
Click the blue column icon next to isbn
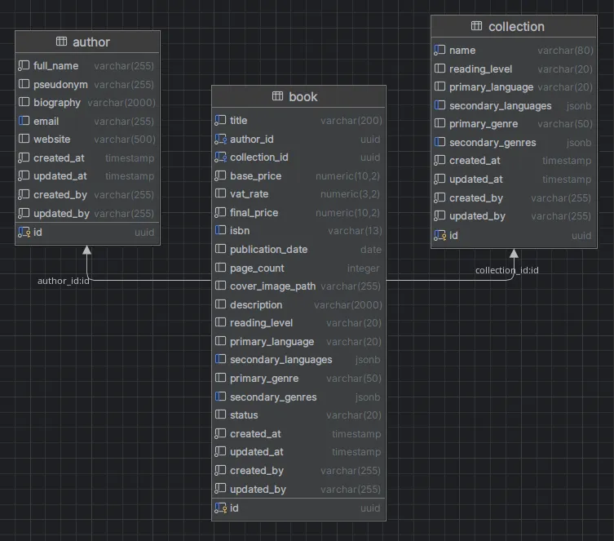point(220,230)
